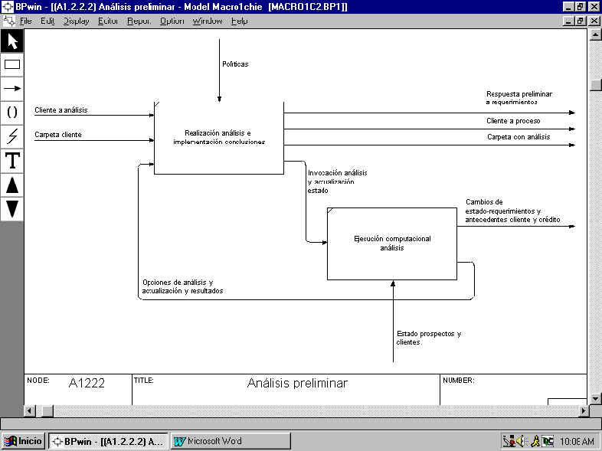The width and height of the screenshot is (602, 451).
Task: Minimize the inner document window
Action: point(568,21)
